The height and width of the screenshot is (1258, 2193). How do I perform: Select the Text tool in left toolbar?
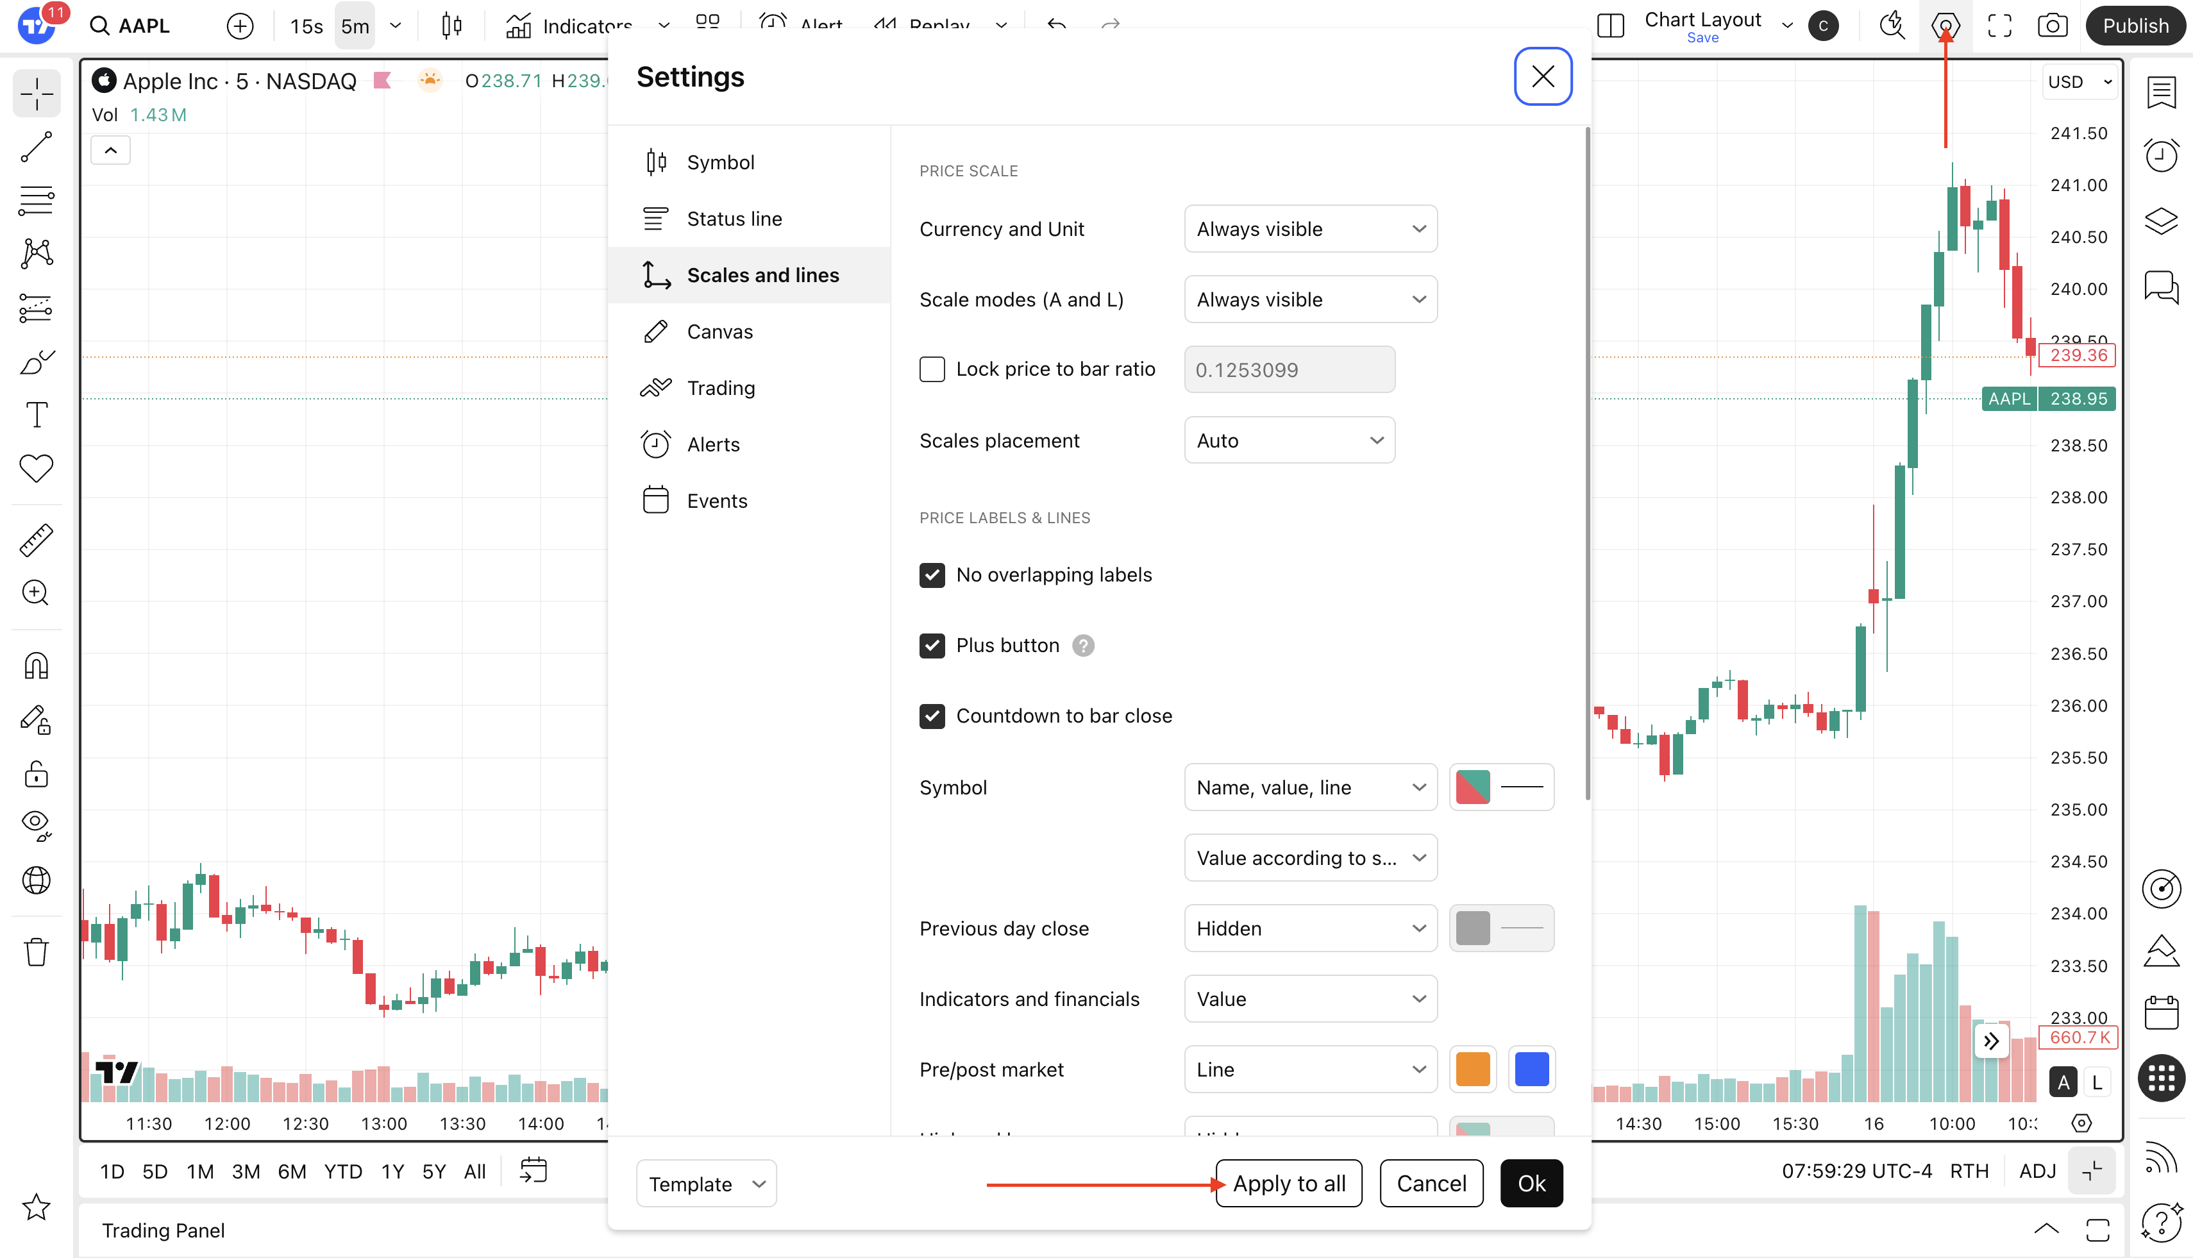[x=37, y=415]
